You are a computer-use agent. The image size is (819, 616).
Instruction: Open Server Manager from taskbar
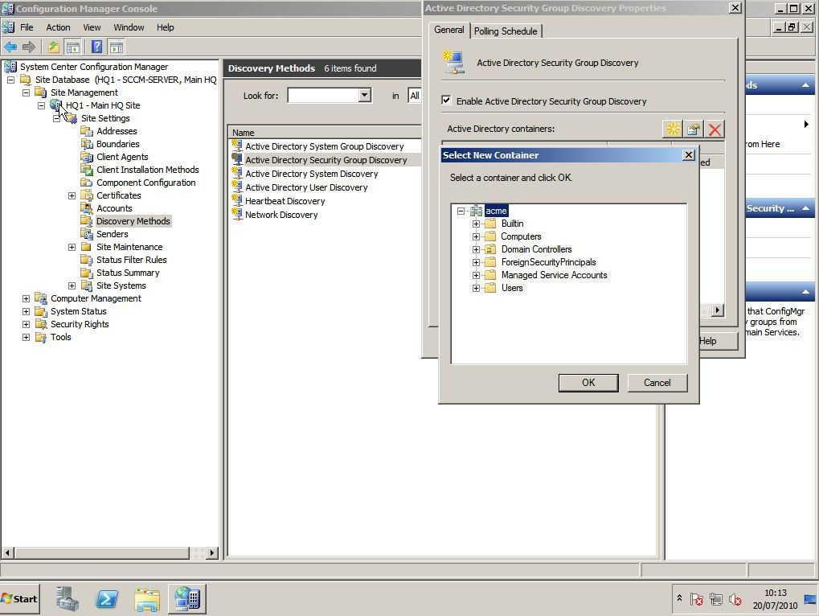pyautogui.click(x=67, y=599)
